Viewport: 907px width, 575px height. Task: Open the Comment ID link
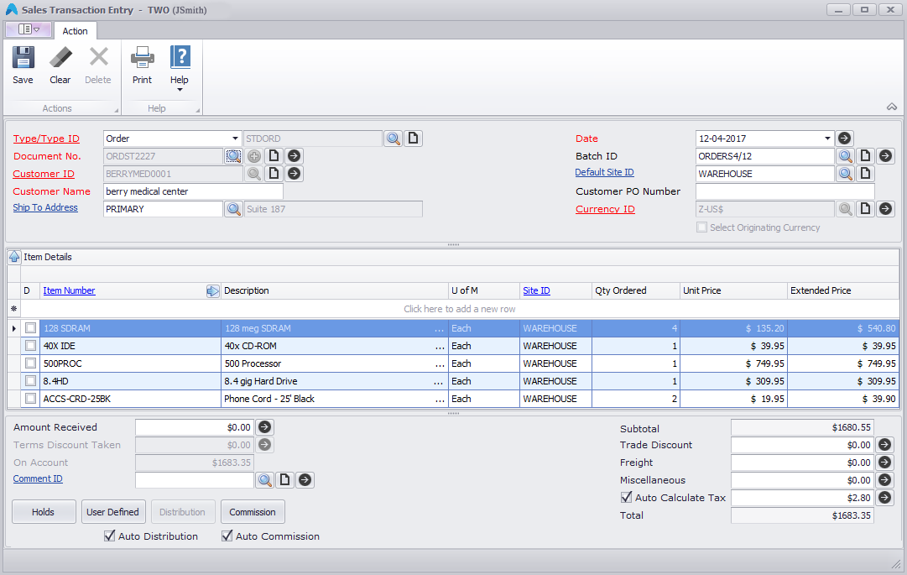[x=38, y=479]
